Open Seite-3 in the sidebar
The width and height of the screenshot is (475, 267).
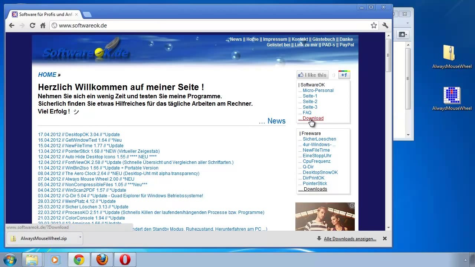(310, 107)
